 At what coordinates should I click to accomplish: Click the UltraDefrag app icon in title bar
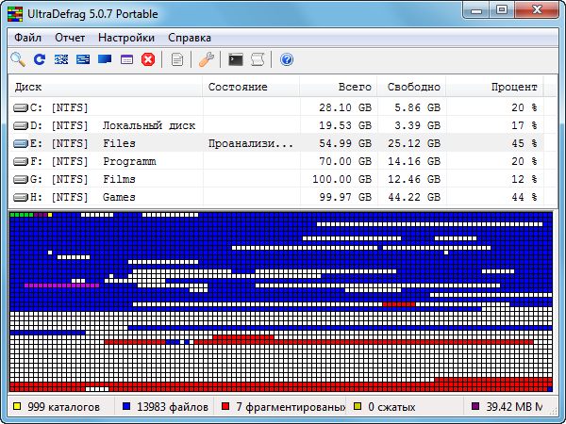tap(15, 14)
